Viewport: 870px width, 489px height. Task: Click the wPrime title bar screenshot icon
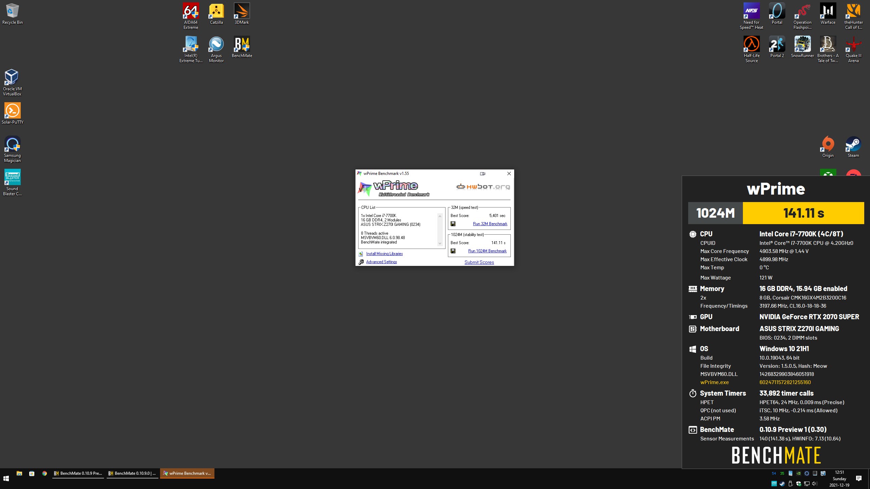click(483, 174)
